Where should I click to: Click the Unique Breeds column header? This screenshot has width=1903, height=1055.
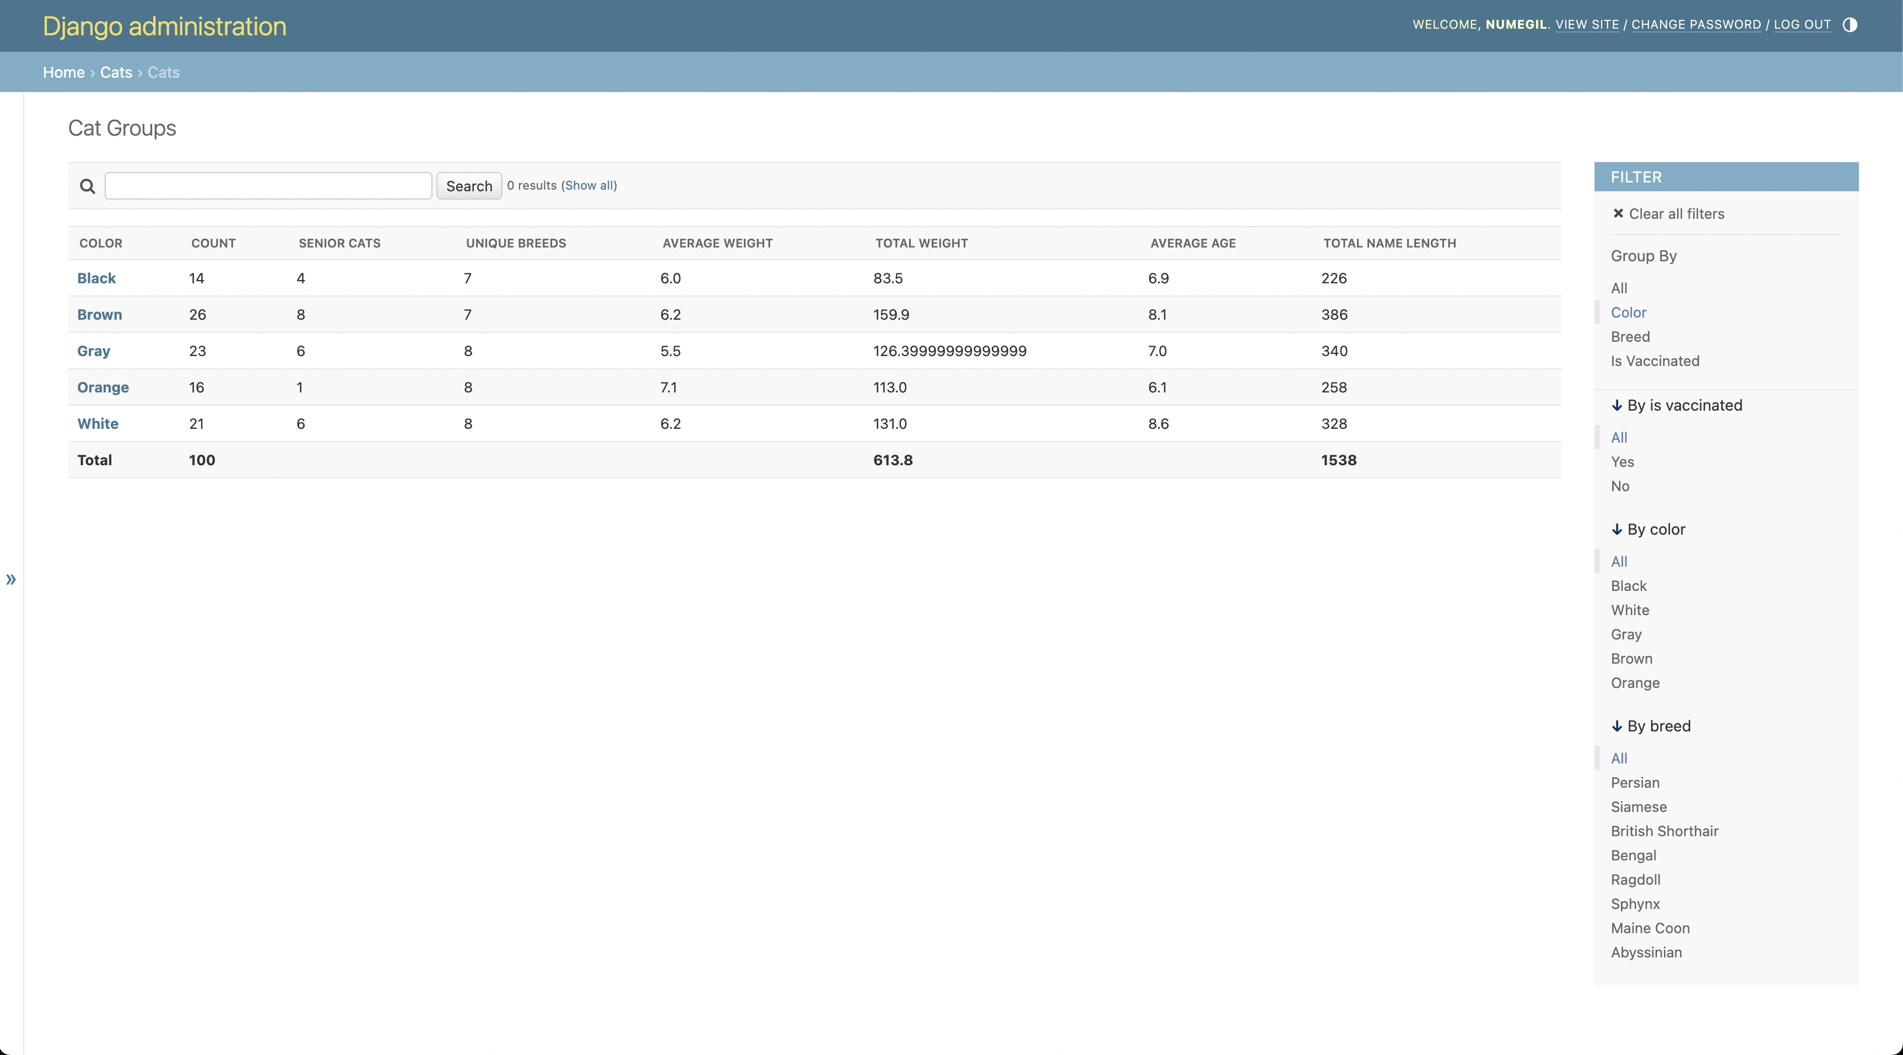click(x=516, y=243)
